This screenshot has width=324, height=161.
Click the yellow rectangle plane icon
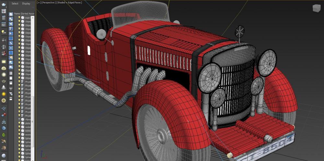click(4, 62)
